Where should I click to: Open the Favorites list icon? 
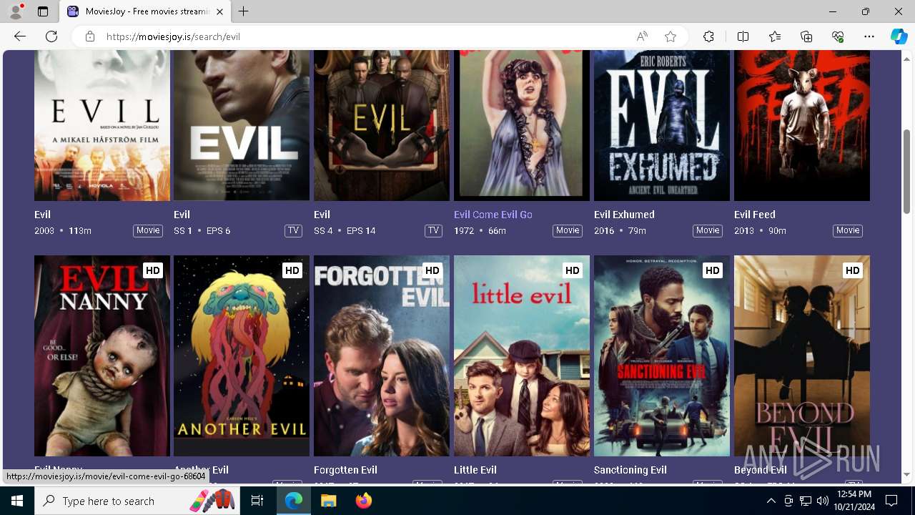[775, 36]
